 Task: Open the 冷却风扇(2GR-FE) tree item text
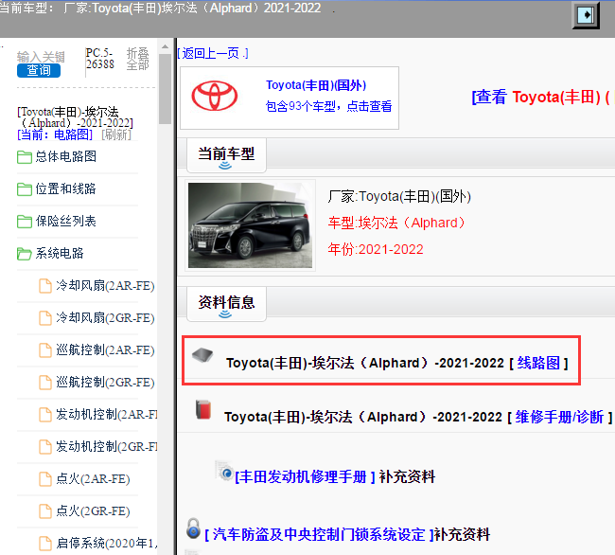click(x=105, y=317)
